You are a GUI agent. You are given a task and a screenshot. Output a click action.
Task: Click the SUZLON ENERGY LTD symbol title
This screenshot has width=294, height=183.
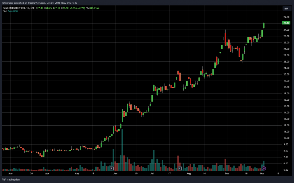coord(14,8)
